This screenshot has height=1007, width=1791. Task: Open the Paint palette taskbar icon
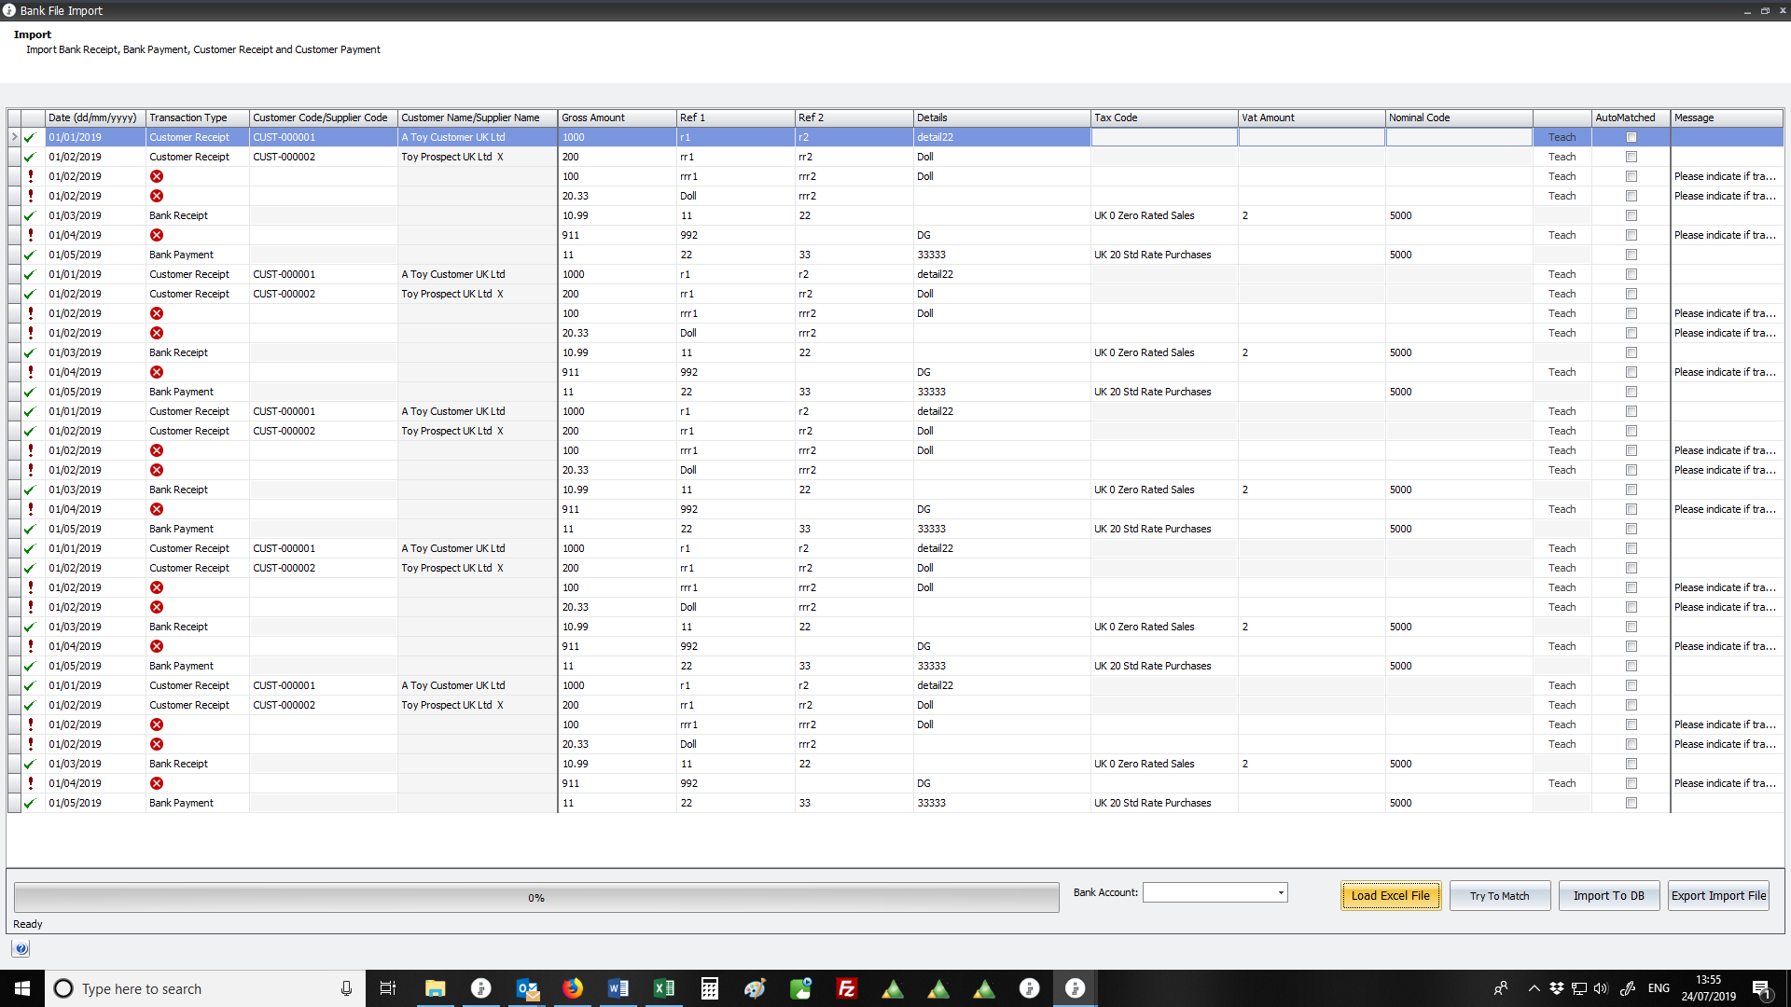click(x=755, y=988)
